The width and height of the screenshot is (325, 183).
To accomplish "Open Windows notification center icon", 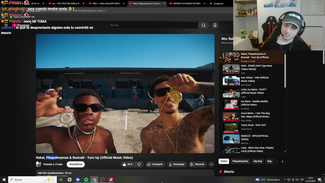I will [x=320, y=180].
